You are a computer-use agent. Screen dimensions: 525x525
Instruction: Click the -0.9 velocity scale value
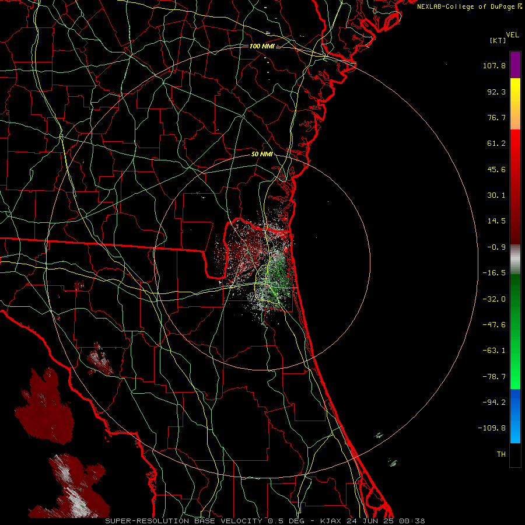[496, 247]
